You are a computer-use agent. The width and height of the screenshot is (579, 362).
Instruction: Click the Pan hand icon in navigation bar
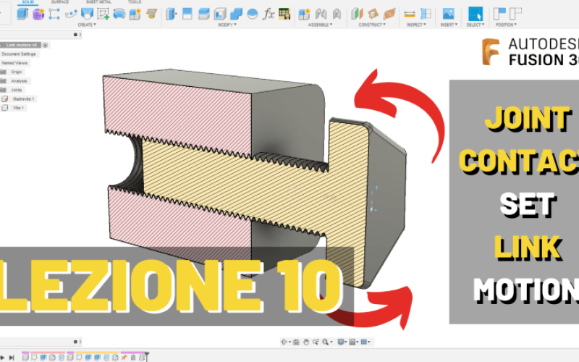[x=305, y=342]
